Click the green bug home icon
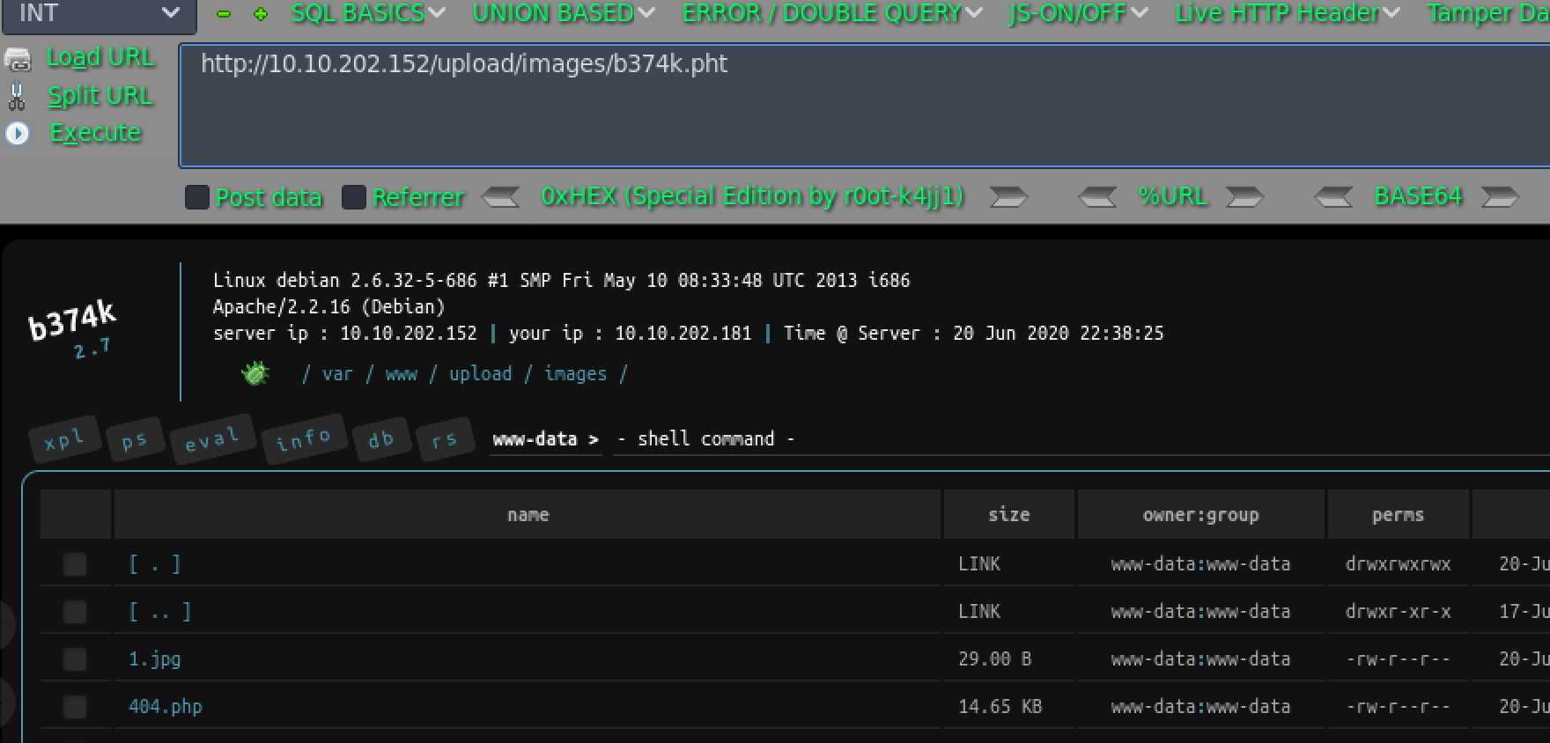The height and width of the screenshot is (743, 1550). coord(255,373)
